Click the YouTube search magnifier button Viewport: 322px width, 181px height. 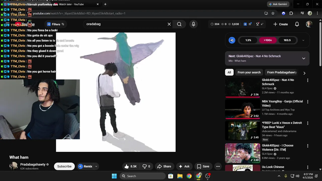pos(179,24)
